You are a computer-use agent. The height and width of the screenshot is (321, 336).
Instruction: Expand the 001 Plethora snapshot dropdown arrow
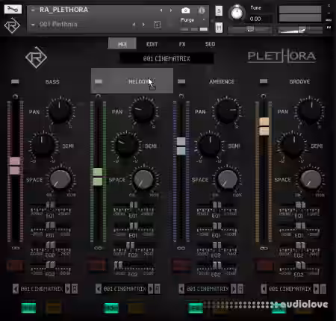[33, 25]
